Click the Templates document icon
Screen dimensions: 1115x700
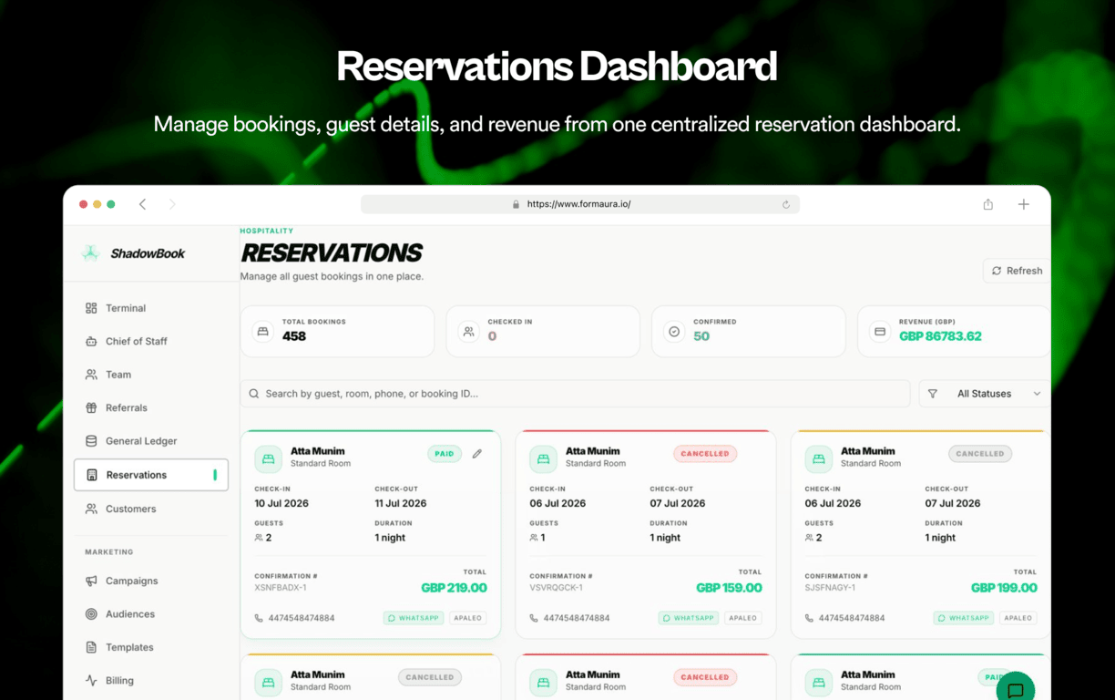(x=91, y=647)
